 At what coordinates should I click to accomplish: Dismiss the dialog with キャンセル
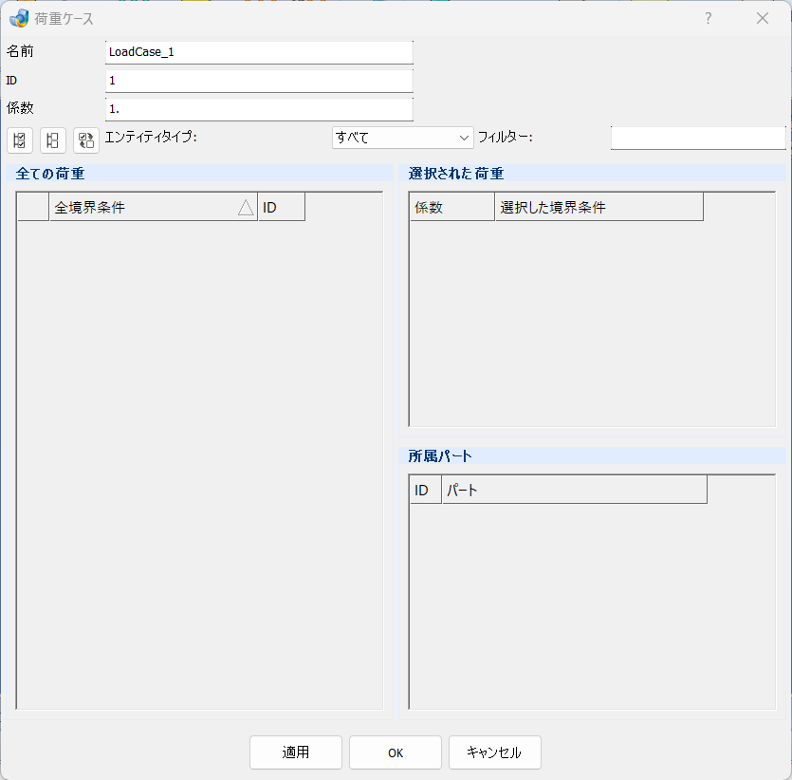tap(495, 752)
